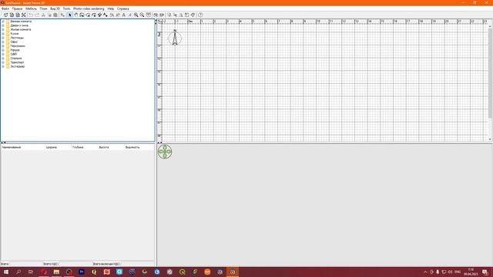Screen dimensions: 493x277
Task: Expand the Кухня category node
Action: click(x=3, y=34)
